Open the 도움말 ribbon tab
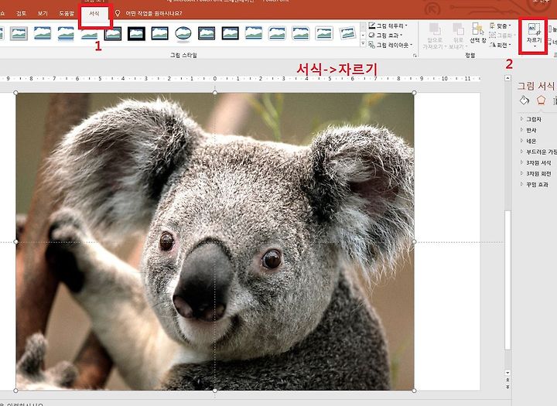The image size is (557, 406). coord(67,14)
